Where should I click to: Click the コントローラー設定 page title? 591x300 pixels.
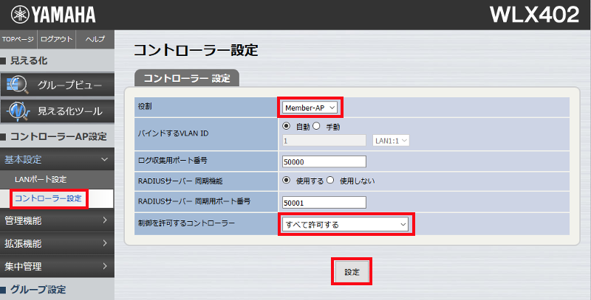[196, 50]
